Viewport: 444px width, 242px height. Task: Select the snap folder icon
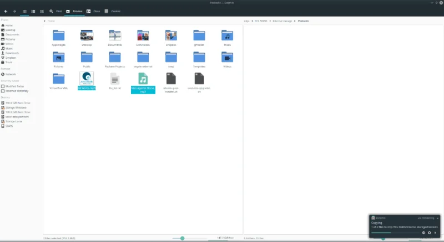tap(171, 57)
